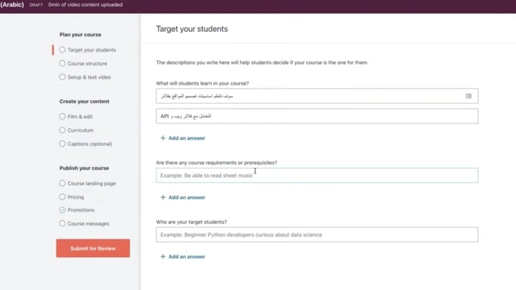
Task: Open Course landing page section
Action: pyautogui.click(x=92, y=183)
